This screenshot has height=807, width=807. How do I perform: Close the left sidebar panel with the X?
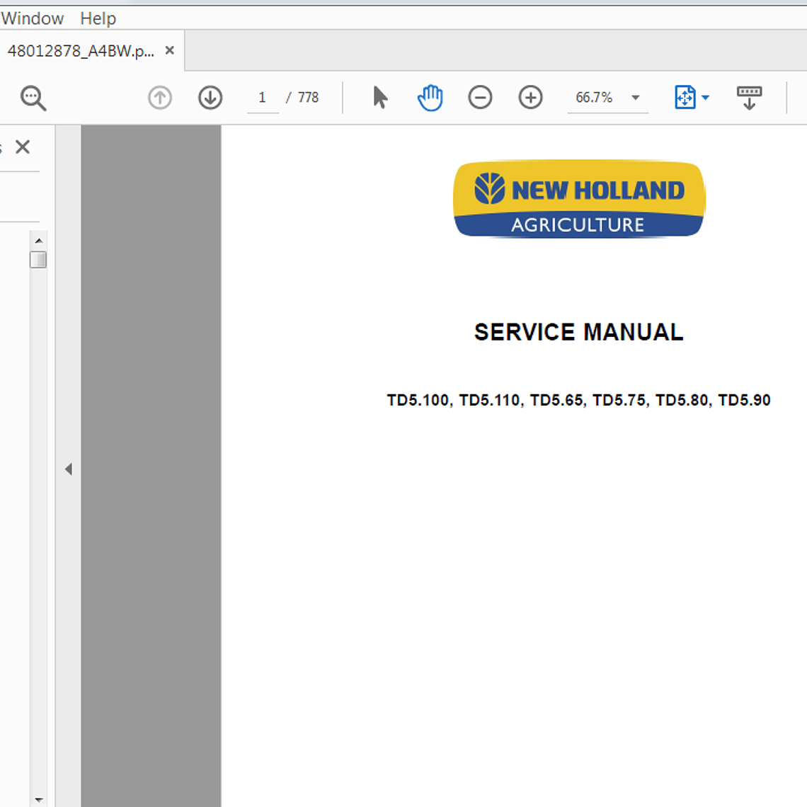[x=23, y=147]
